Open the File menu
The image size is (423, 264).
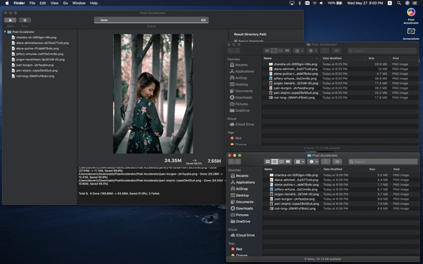pyautogui.click(x=32, y=3)
